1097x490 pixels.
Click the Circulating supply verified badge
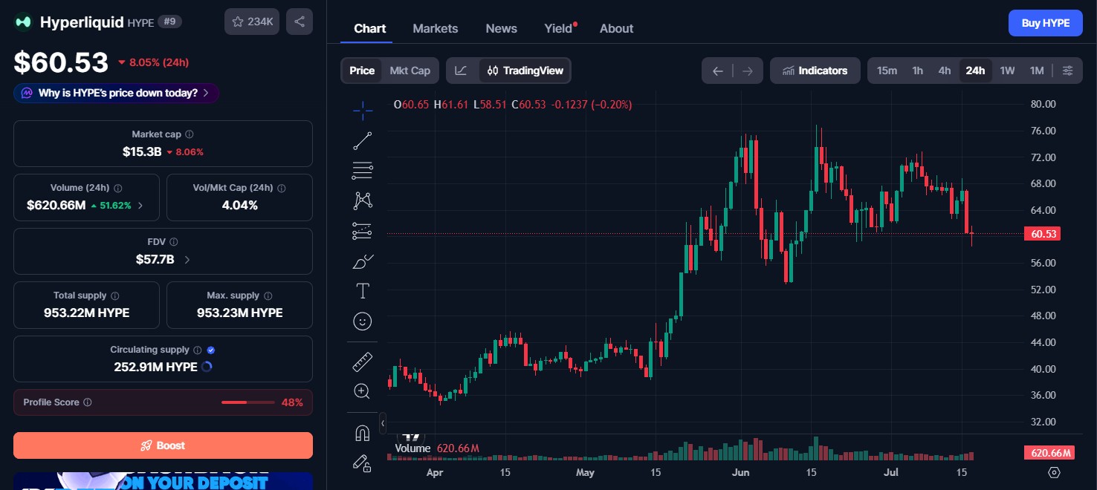(x=211, y=350)
